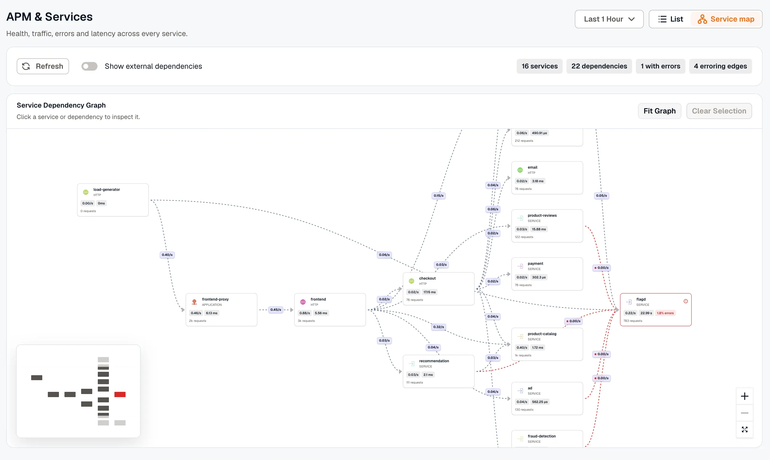
Task: Click the Refresh button
Action: 43,66
